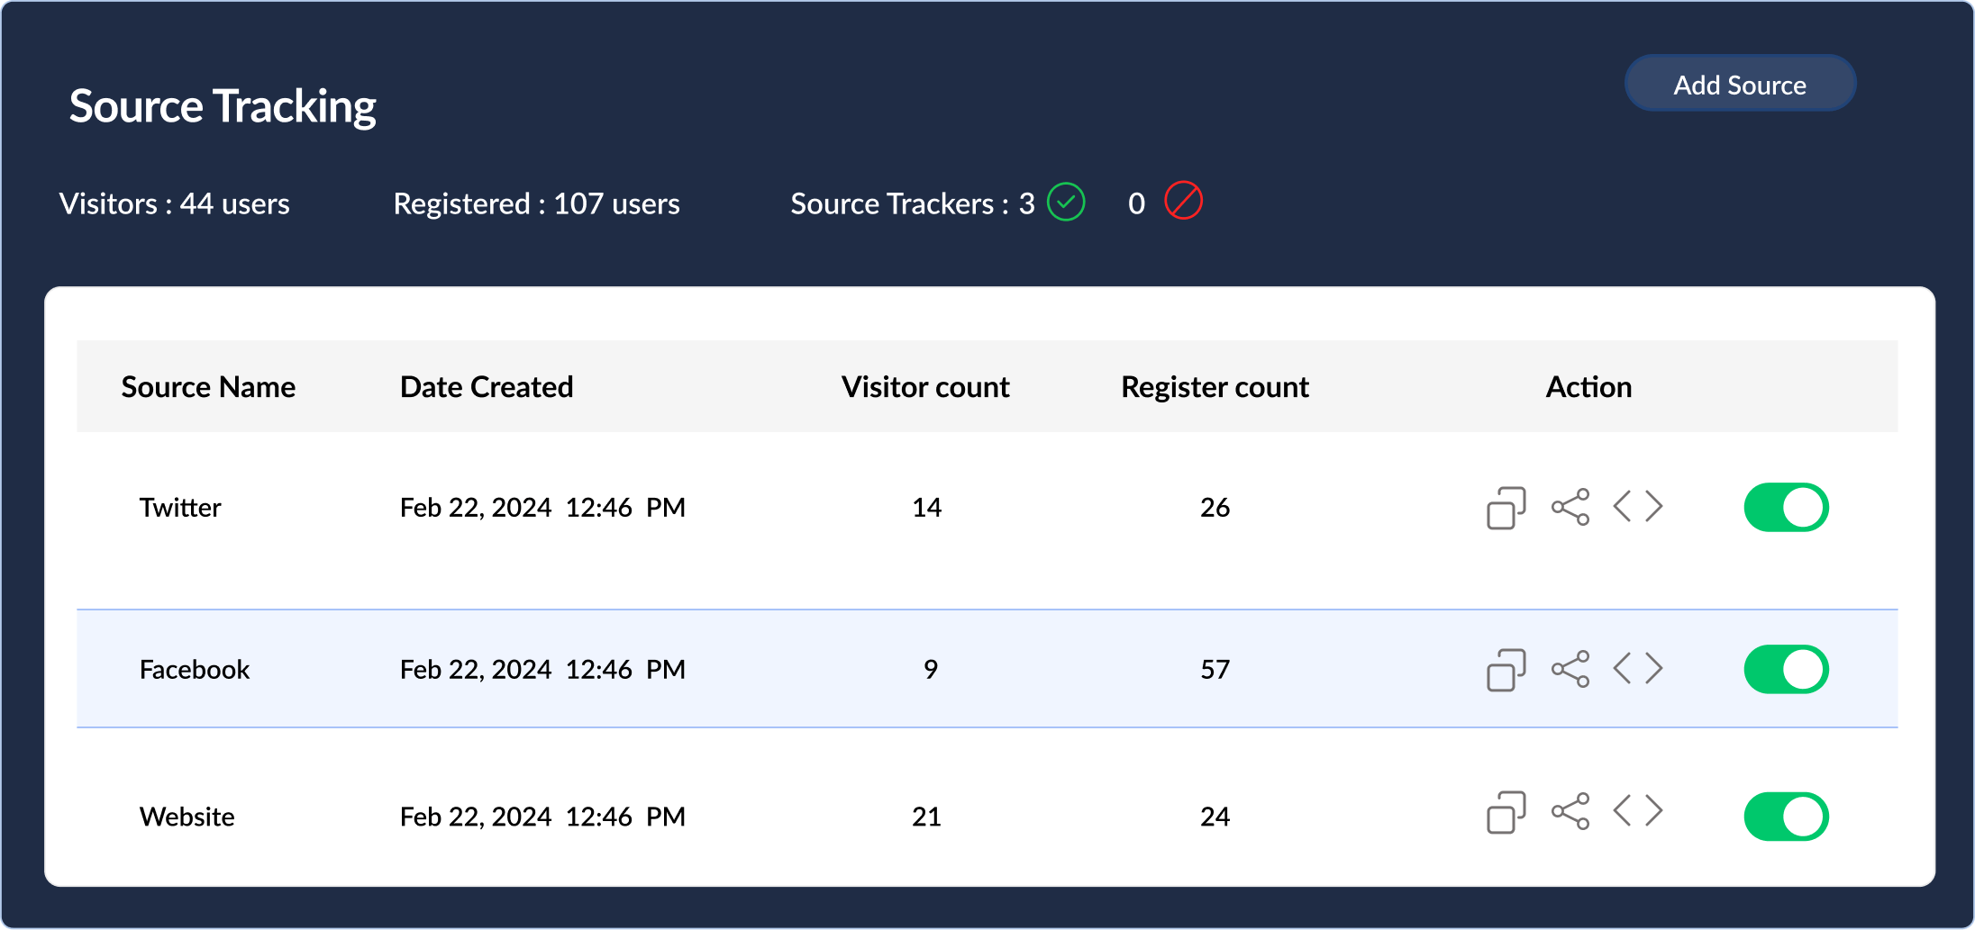
Task: Click the Visitors 44 users stat
Action: click(x=175, y=203)
